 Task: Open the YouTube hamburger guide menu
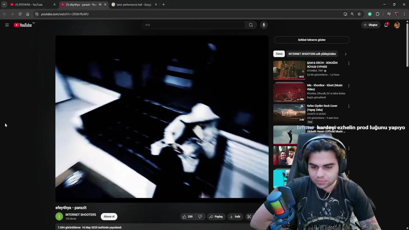coord(7,25)
